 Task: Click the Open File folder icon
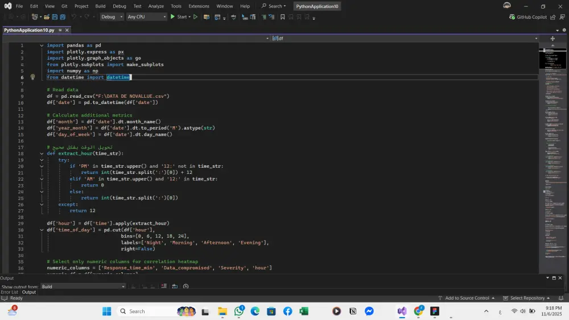click(47, 16)
